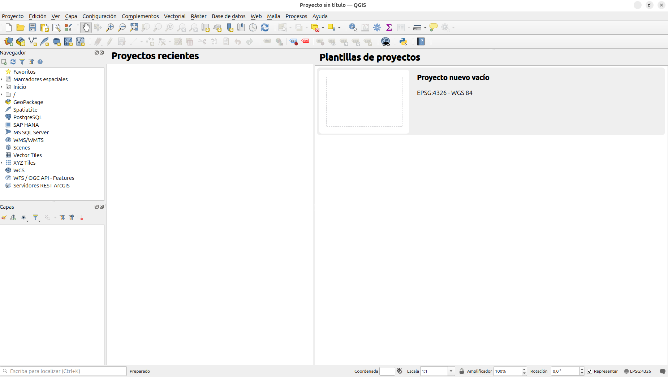Image resolution: width=668 pixels, height=377 pixels.
Task: Select the Identify Features tool
Action: (353, 27)
